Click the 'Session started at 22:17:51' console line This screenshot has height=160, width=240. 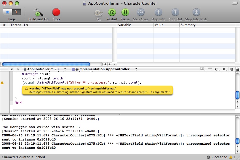pos(50,119)
